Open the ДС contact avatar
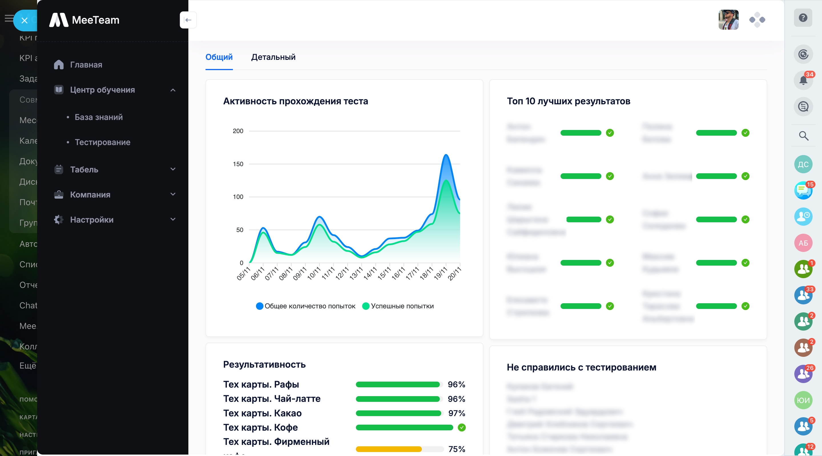 point(803,164)
